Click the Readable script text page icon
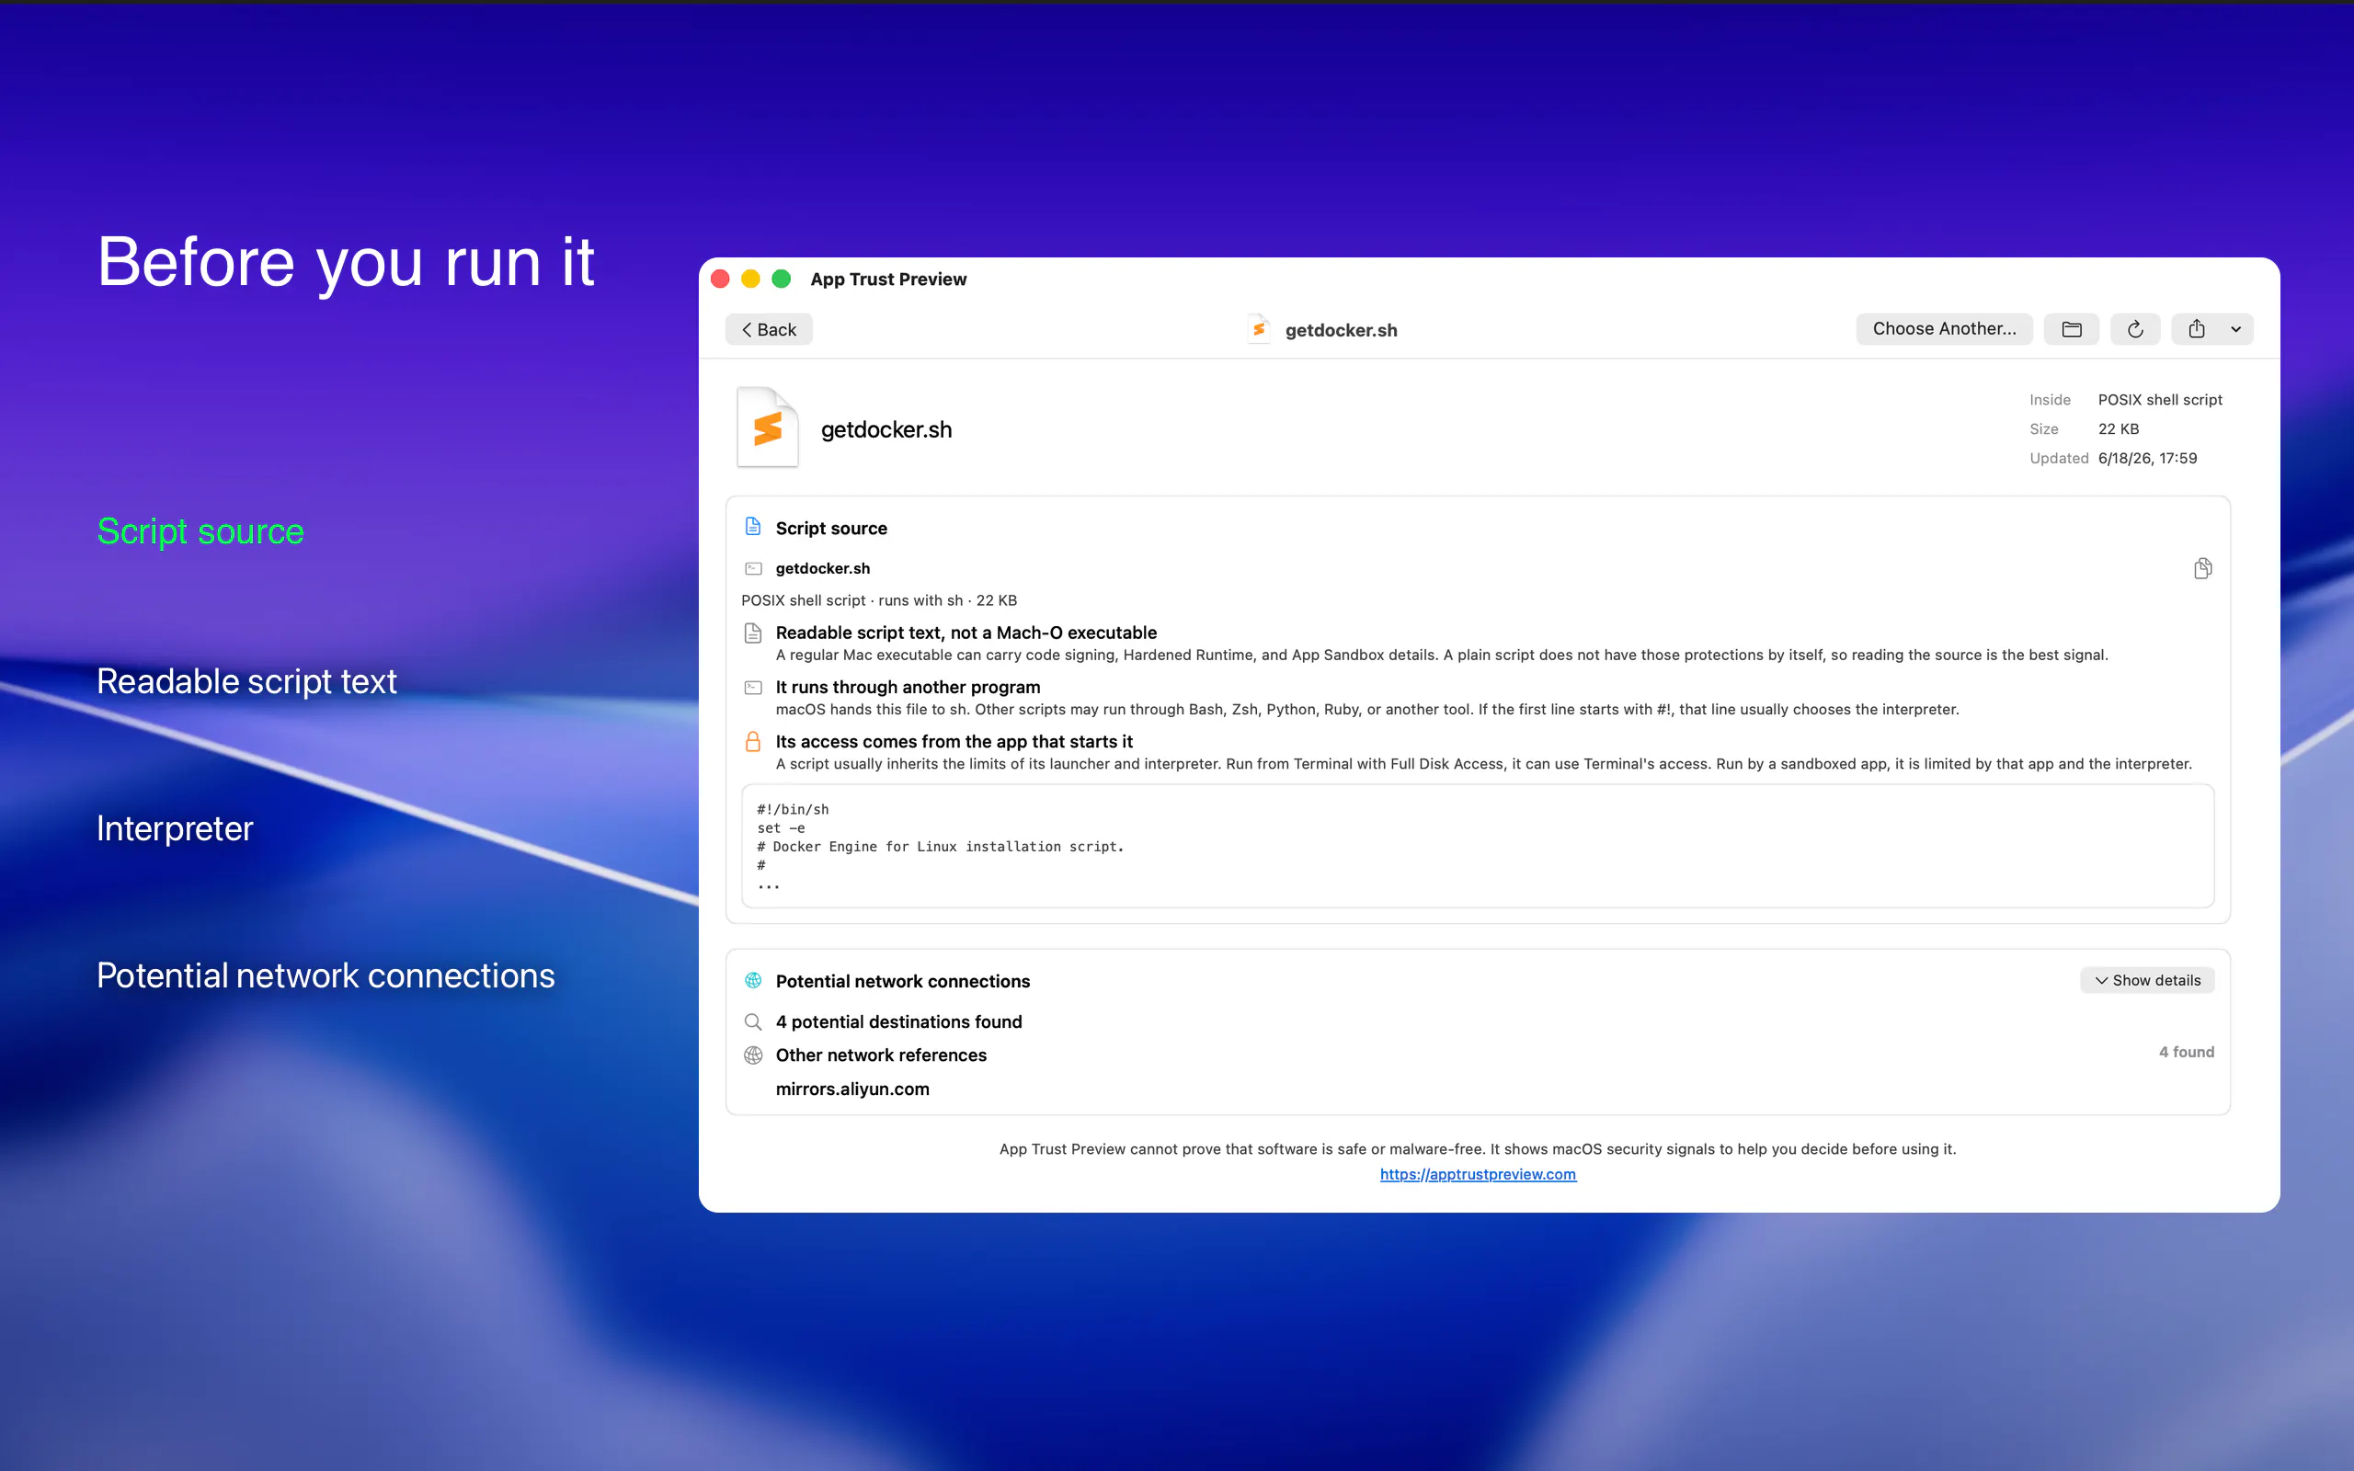2354x1471 pixels. 753,633
